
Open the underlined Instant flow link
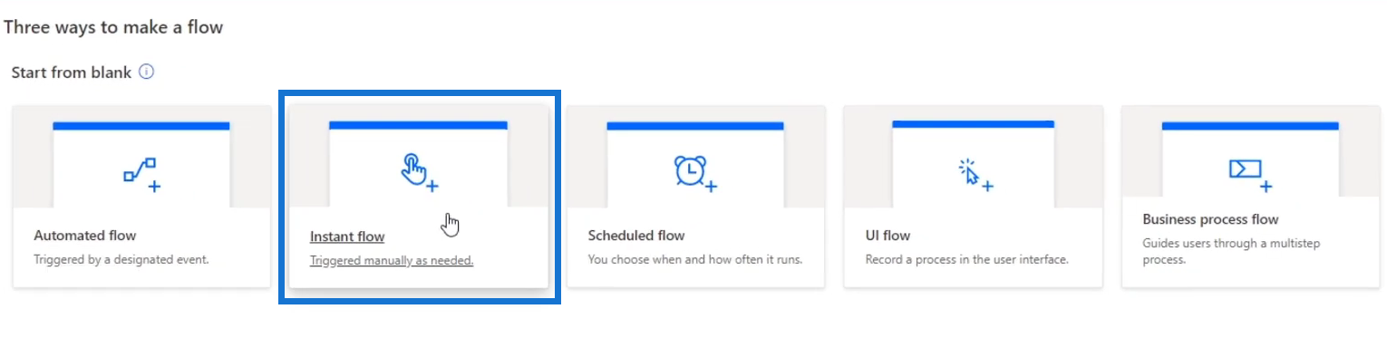[347, 237]
